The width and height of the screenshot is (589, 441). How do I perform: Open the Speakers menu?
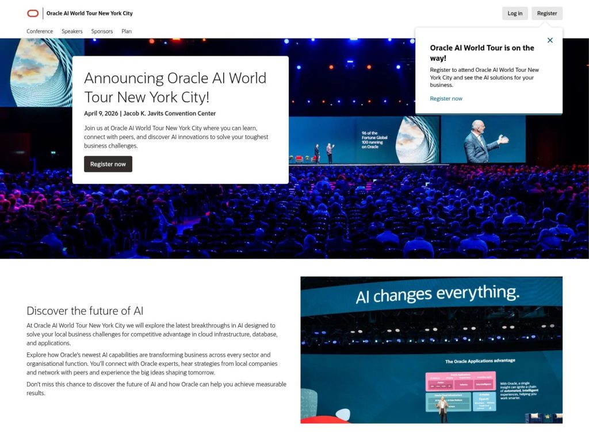72,31
